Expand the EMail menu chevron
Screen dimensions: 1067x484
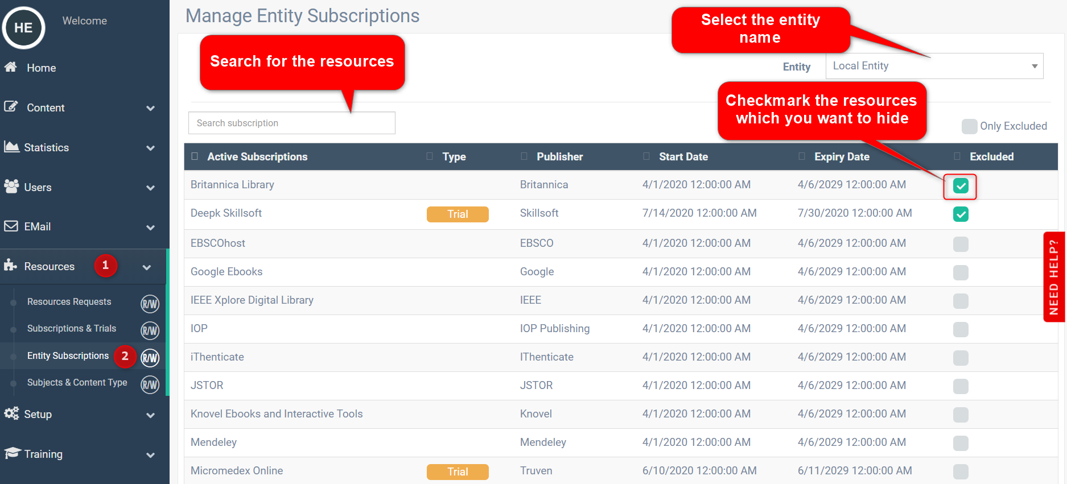click(x=150, y=227)
